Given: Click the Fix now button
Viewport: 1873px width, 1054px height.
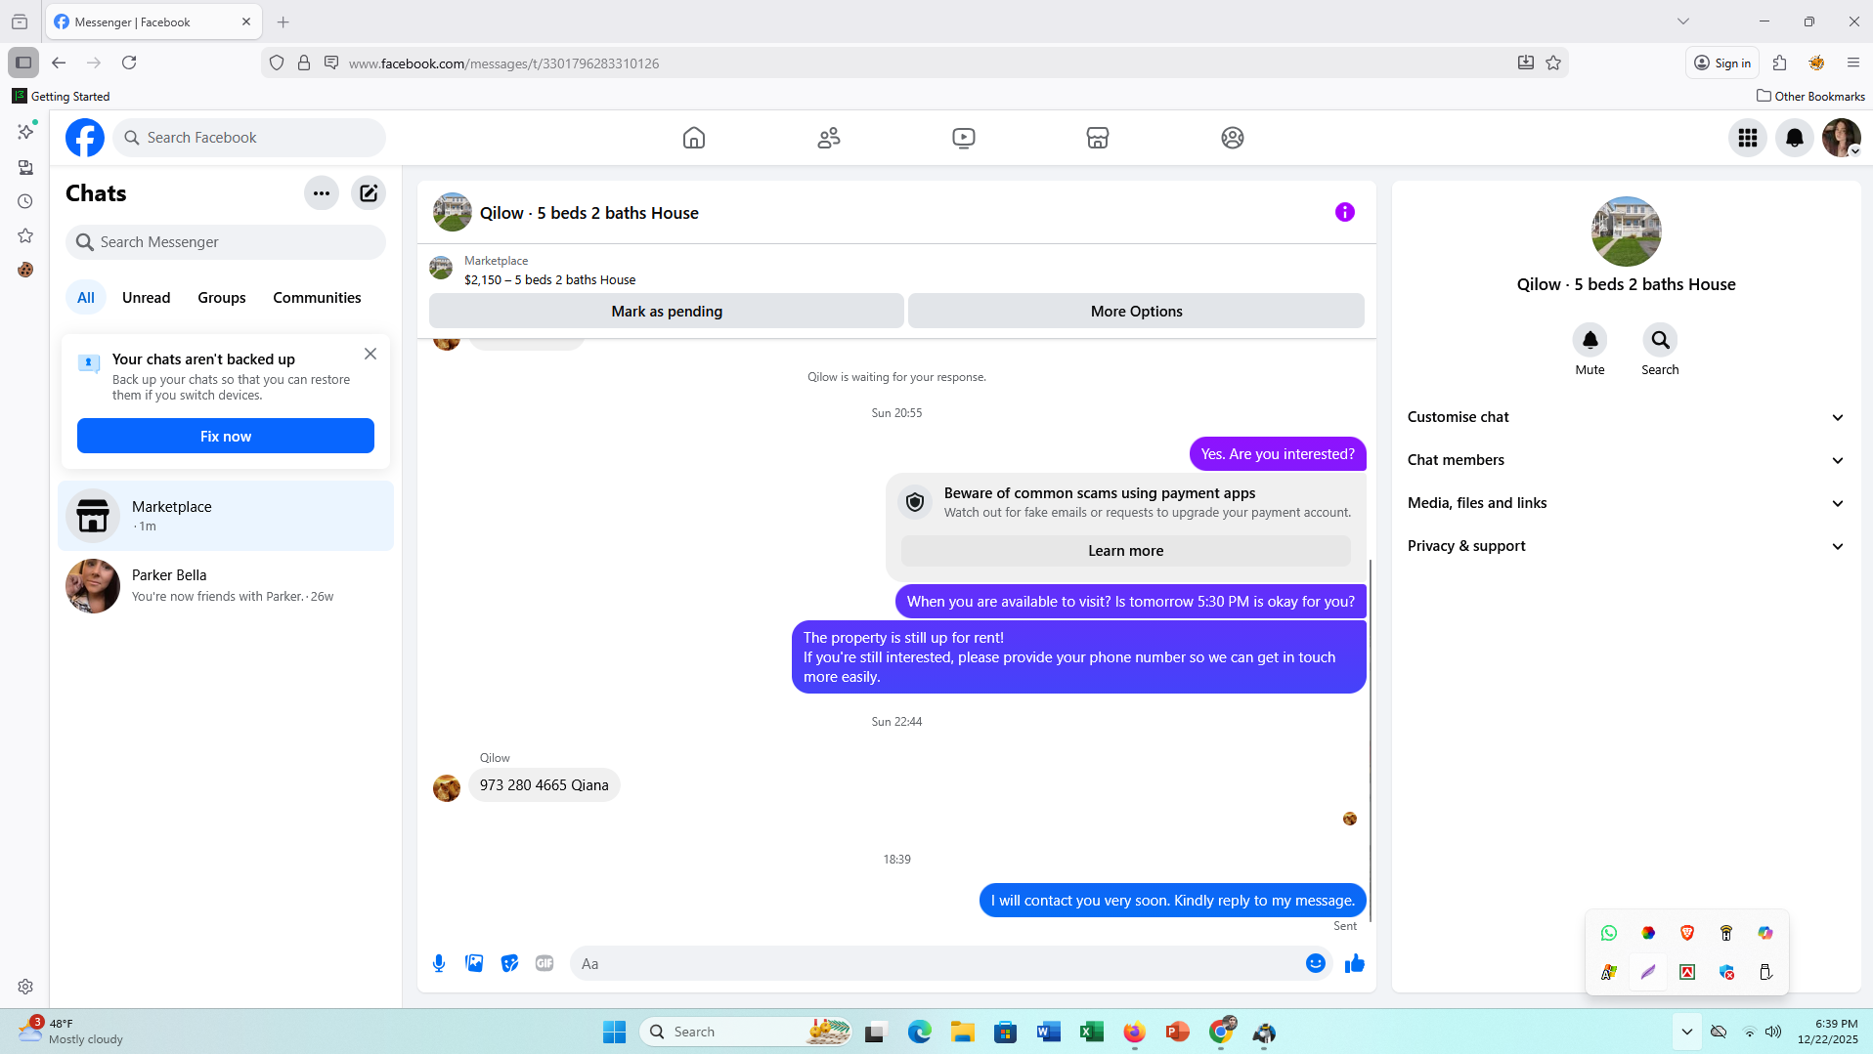Looking at the screenshot, I should 226,437.
